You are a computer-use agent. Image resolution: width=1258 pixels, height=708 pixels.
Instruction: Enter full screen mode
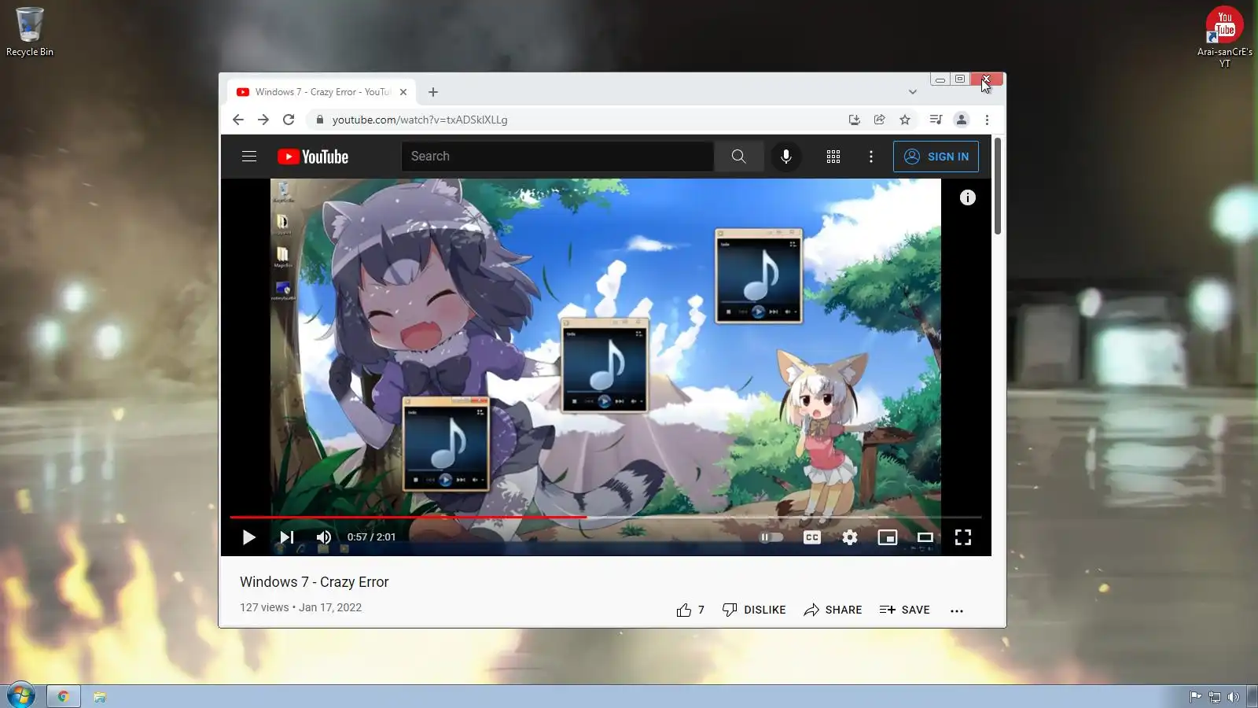pyautogui.click(x=963, y=537)
